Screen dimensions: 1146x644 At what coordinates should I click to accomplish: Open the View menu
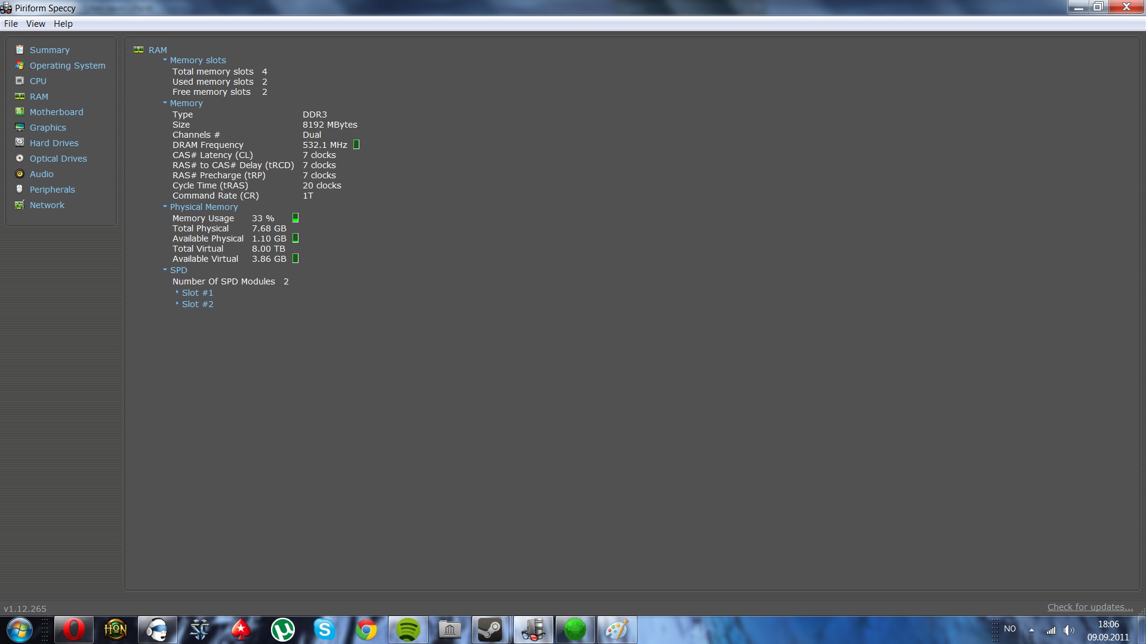click(x=35, y=24)
